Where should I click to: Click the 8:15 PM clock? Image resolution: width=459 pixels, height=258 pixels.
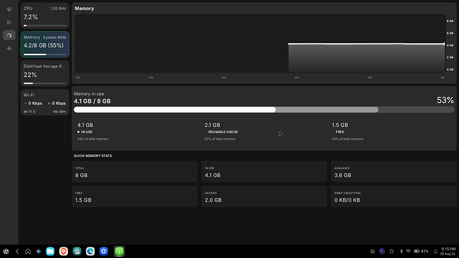click(x=448, y=249)
